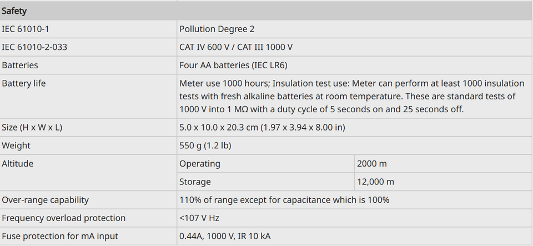
Task: Select the Altitude row label
Action: pos(18,163)
